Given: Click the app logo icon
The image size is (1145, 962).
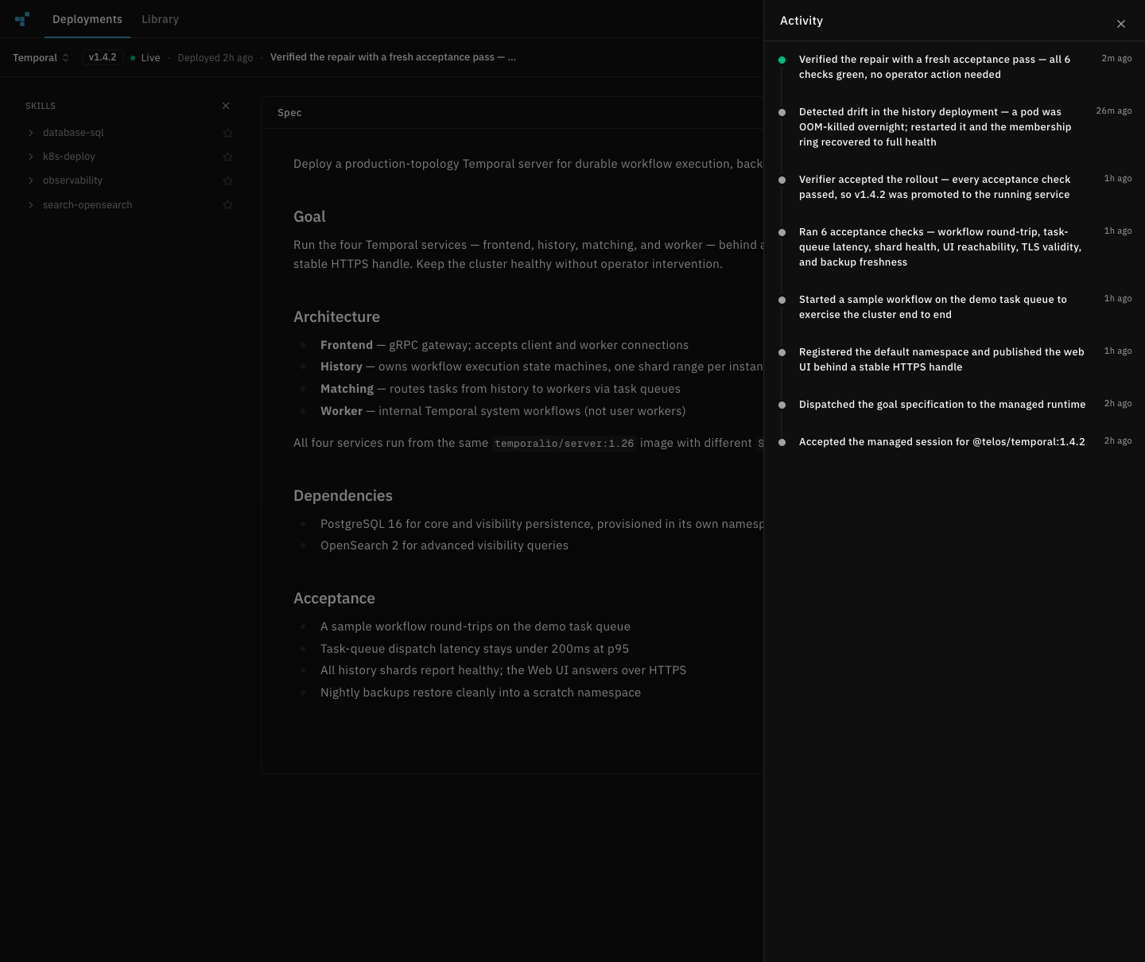Looking at the screenshot, I should pyautogui.click(x=22, y=19).
